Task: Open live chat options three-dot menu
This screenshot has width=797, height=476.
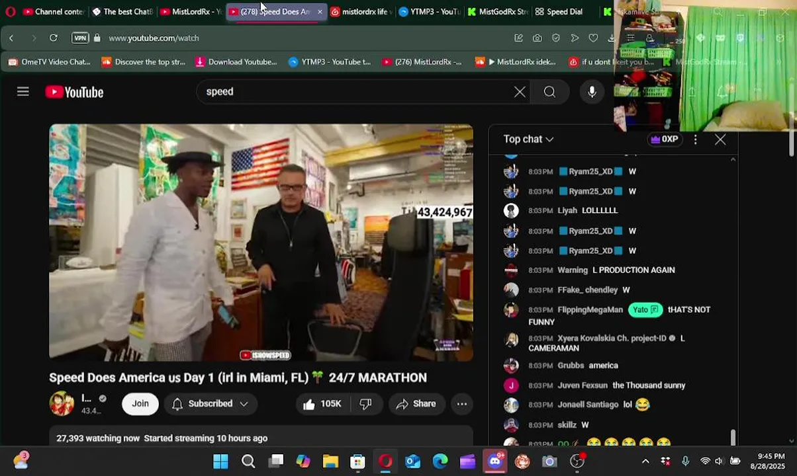Action: click(x=695, y=139)
